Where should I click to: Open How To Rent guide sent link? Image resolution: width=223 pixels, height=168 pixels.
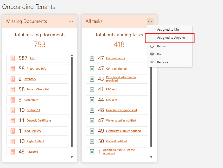122,110
